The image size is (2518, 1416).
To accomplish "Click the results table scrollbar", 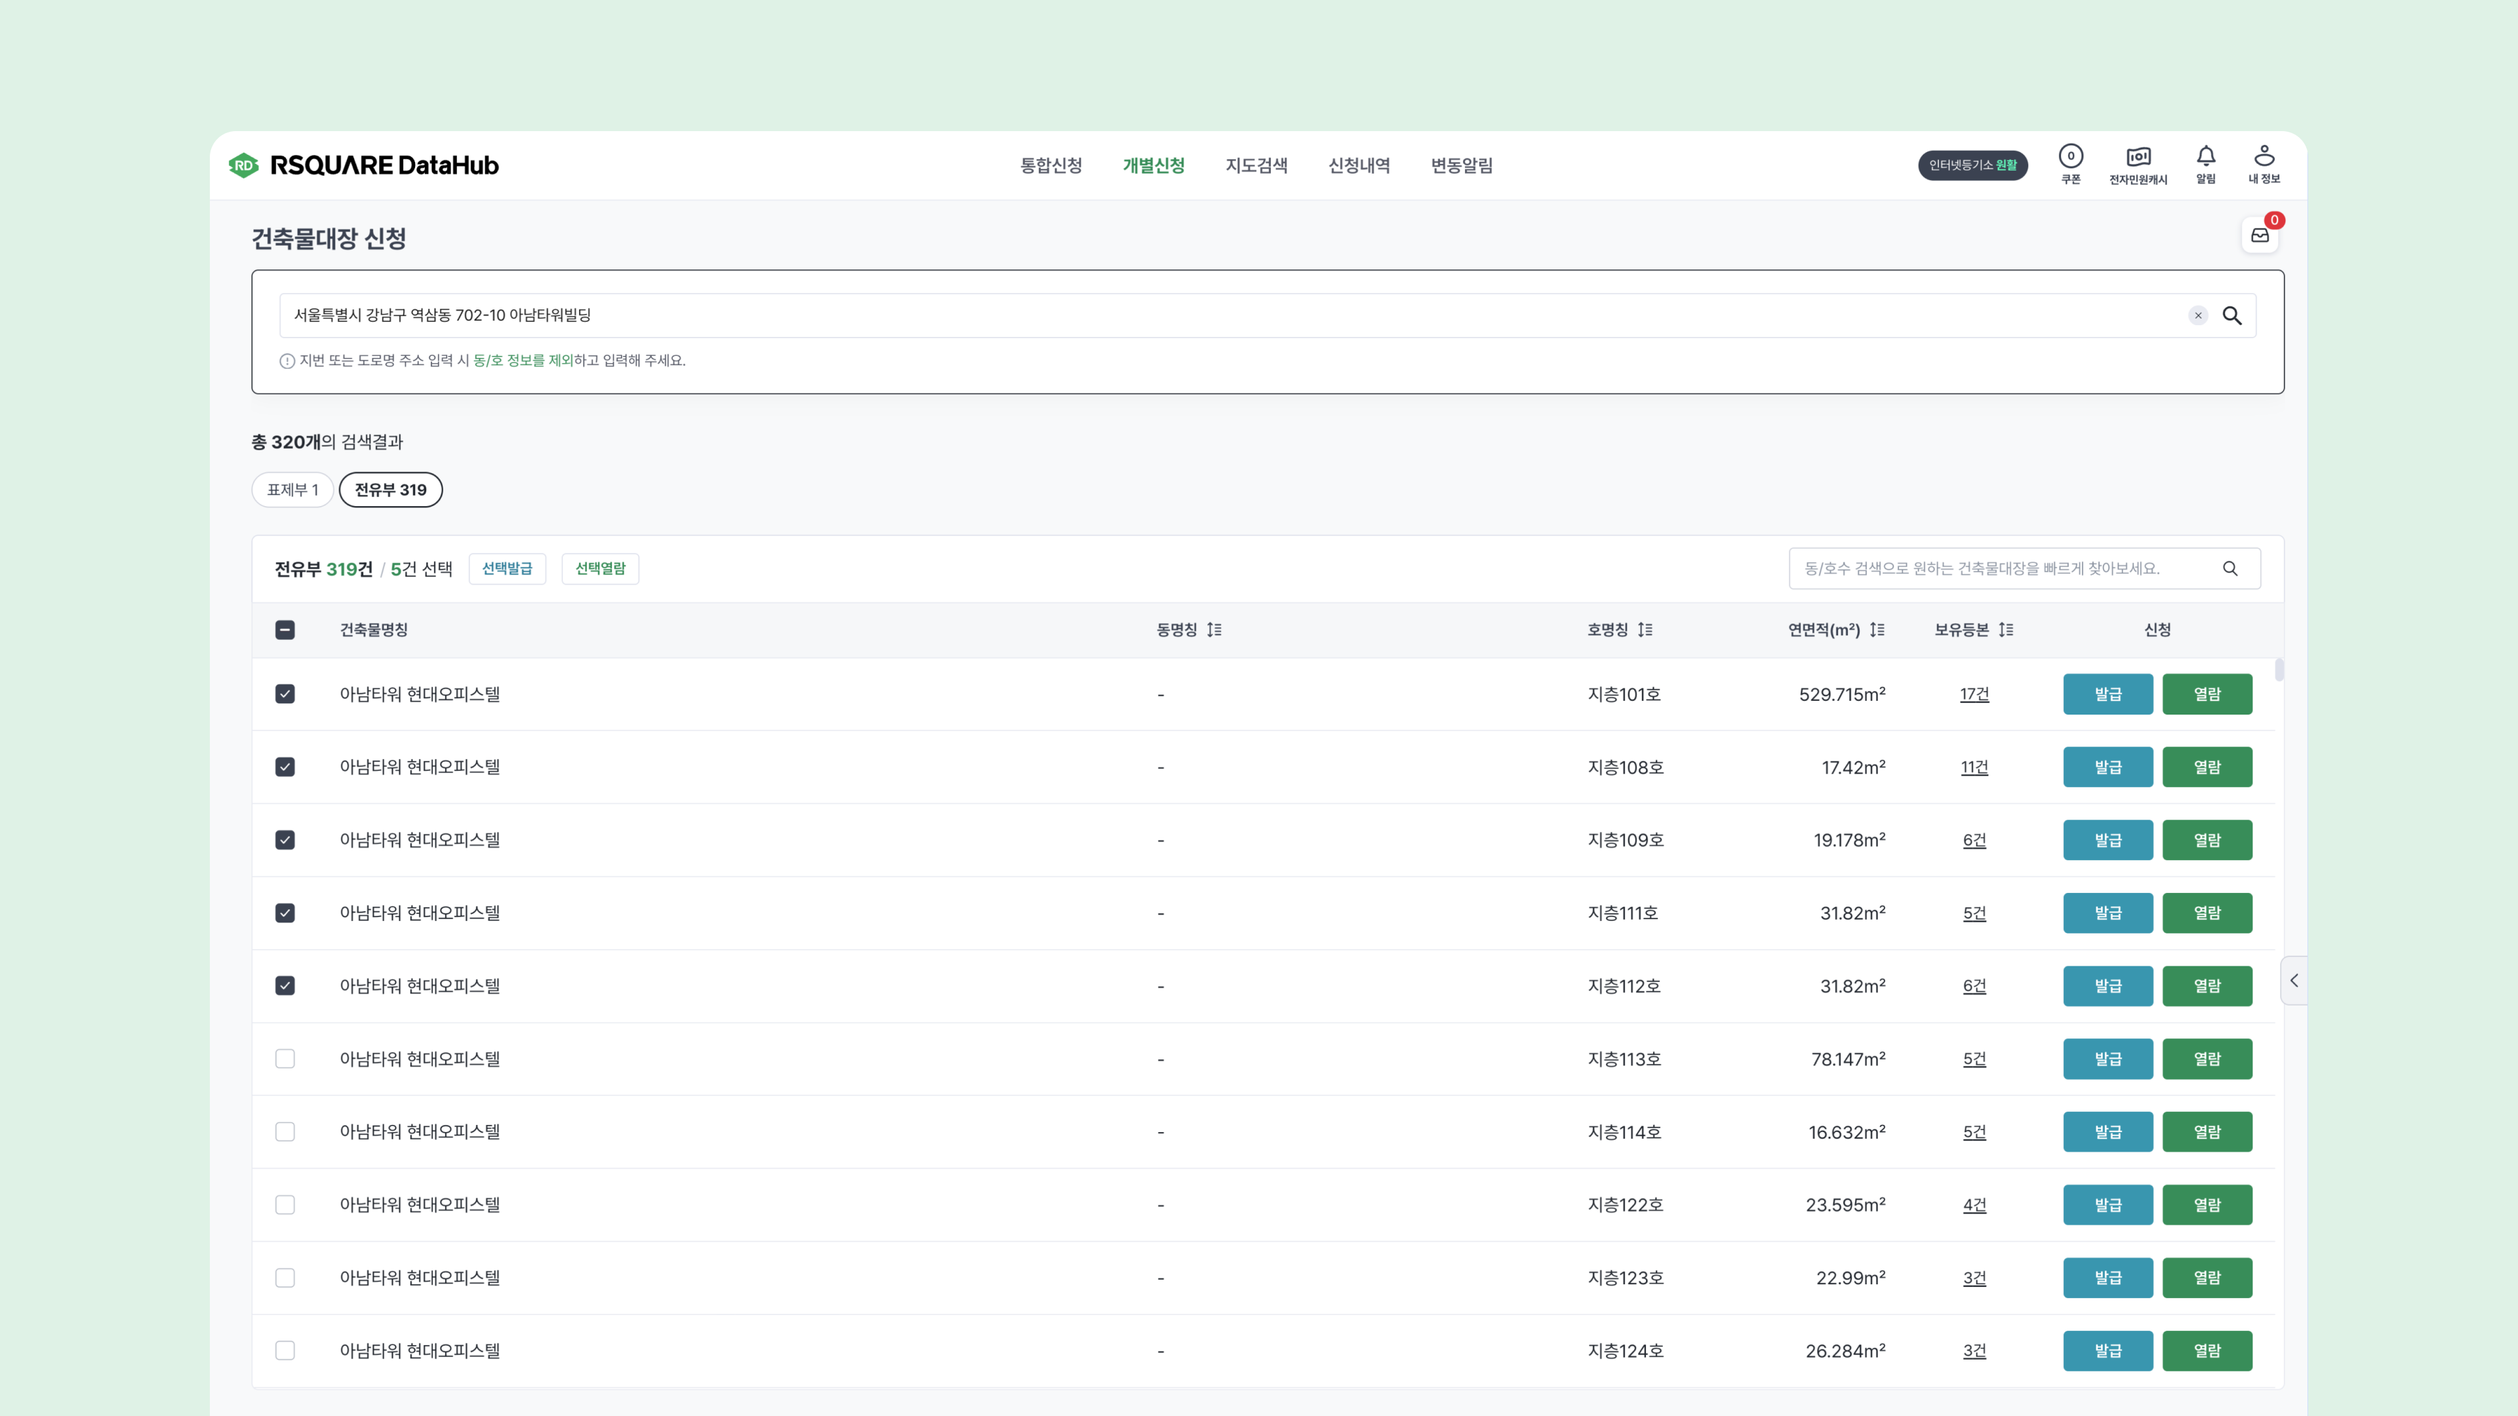I will 2279,671.
